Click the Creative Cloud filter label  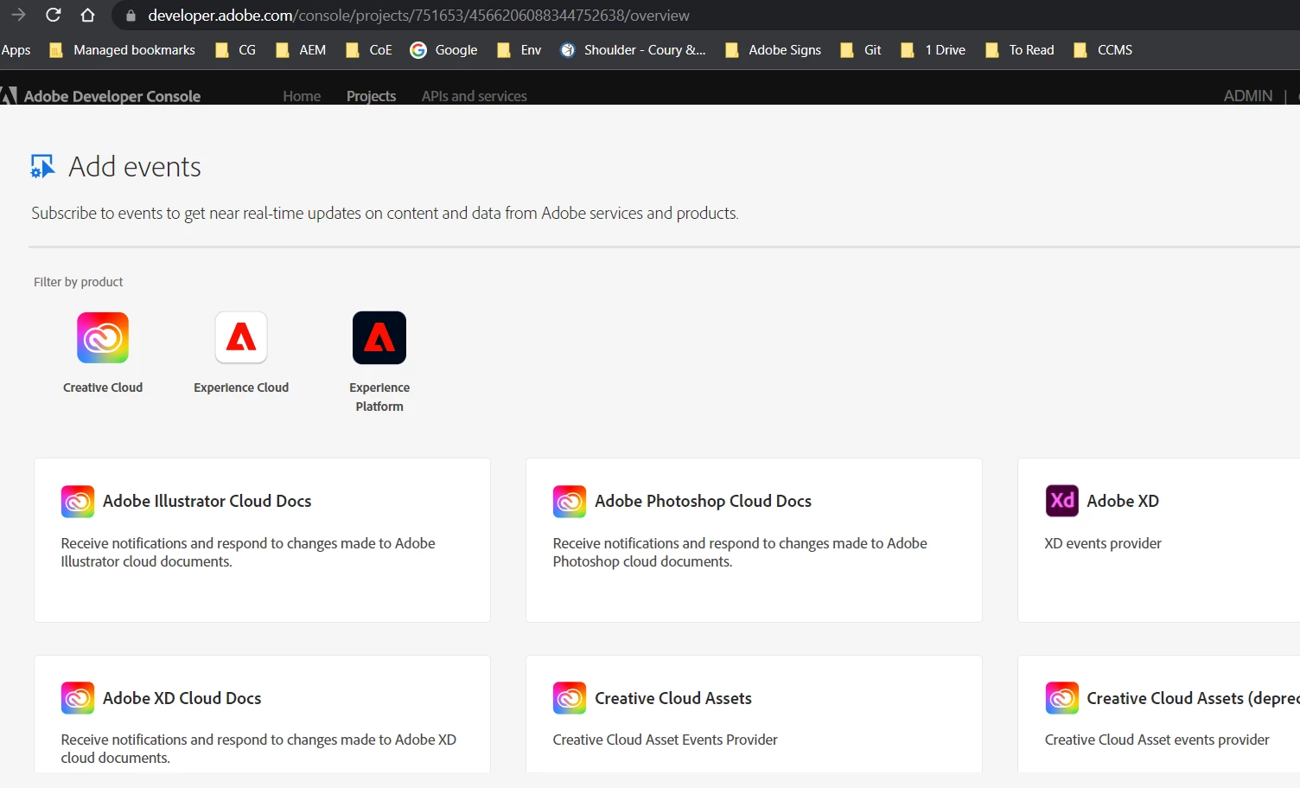tap(103, 388)
